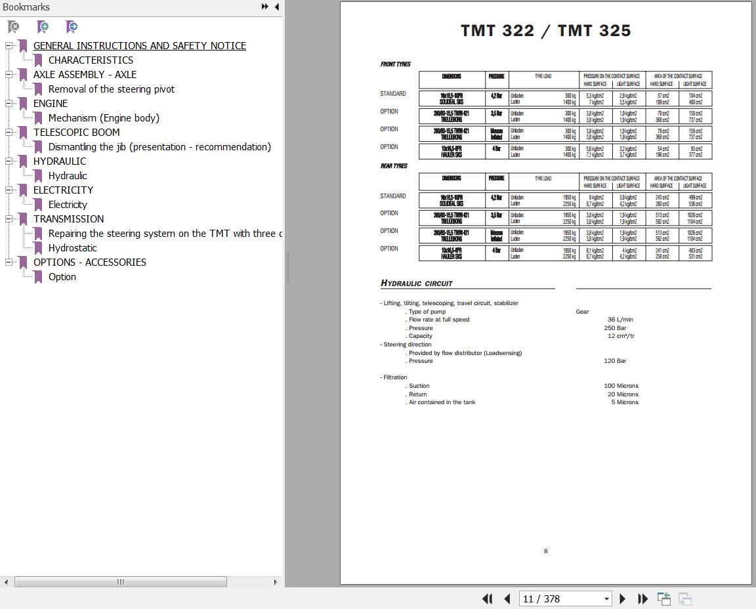Collapse GENERAL INSTRUCTIONS AND SAFETY NOTICE node
756x609 pixels.
(x=9, y=46)
